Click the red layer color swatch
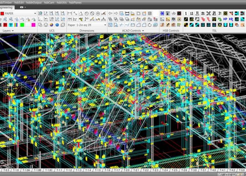The width and height of the screenshot is (246, 176). pyautogui.click(x=2, y=13)
